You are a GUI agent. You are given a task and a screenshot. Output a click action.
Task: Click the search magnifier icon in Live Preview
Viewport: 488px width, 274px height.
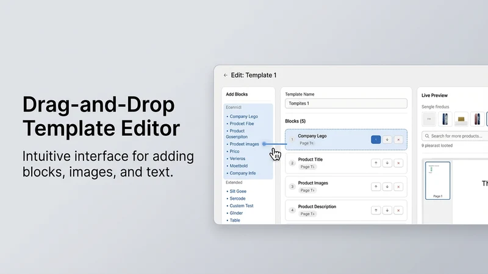427,136
